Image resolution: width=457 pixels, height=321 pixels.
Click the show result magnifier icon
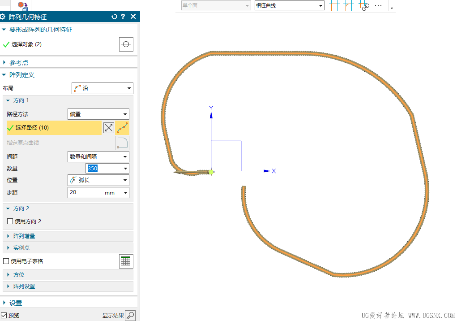click(130, 316)
